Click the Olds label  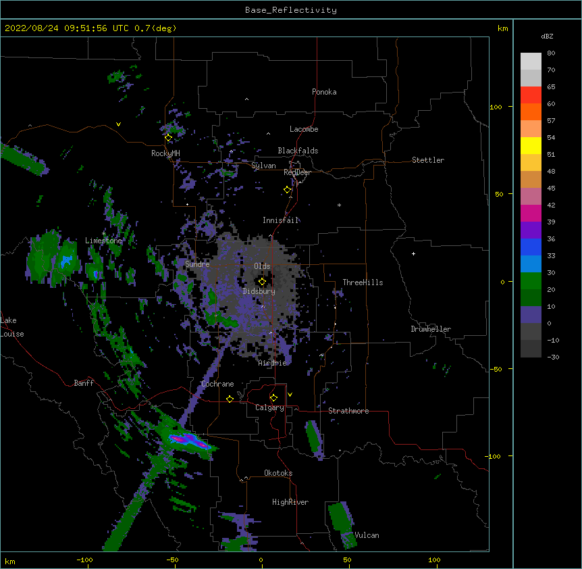262,266
